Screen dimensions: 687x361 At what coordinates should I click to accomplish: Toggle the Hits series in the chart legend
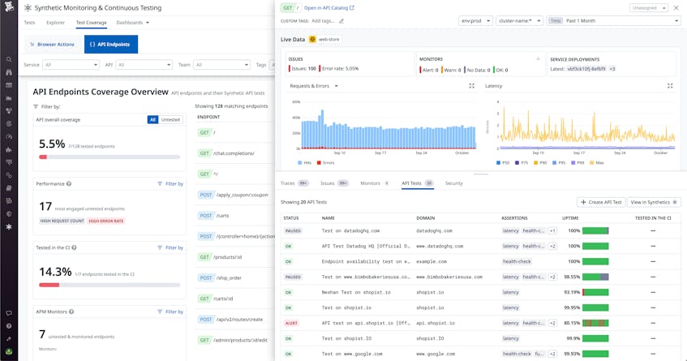coord(304,162)
